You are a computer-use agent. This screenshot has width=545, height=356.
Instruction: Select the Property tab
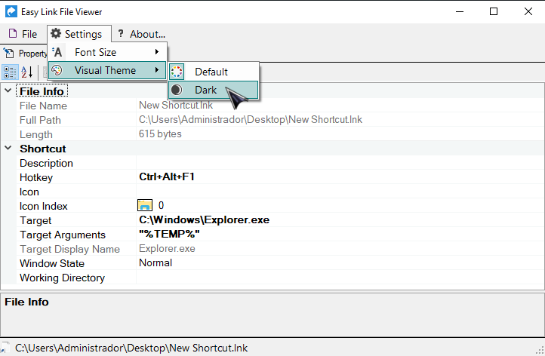pos(25,54)
